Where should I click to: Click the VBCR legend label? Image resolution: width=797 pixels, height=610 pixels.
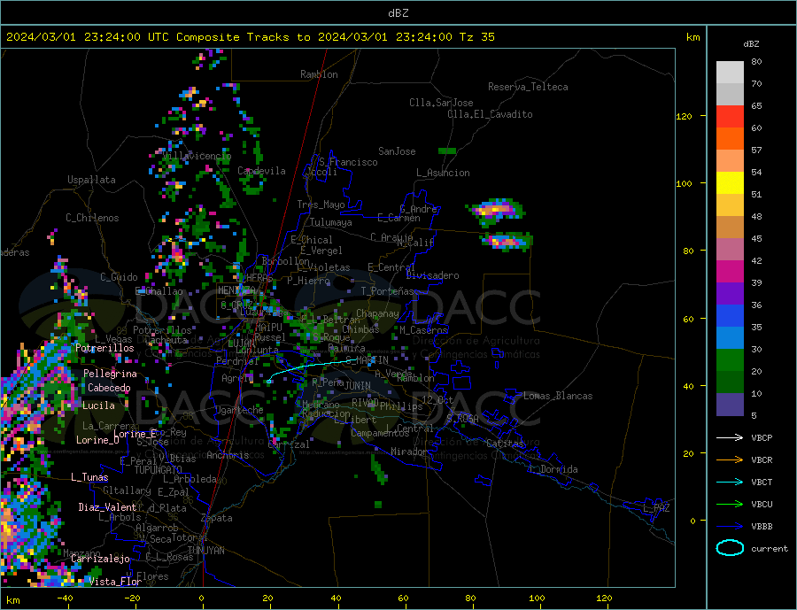762,460
